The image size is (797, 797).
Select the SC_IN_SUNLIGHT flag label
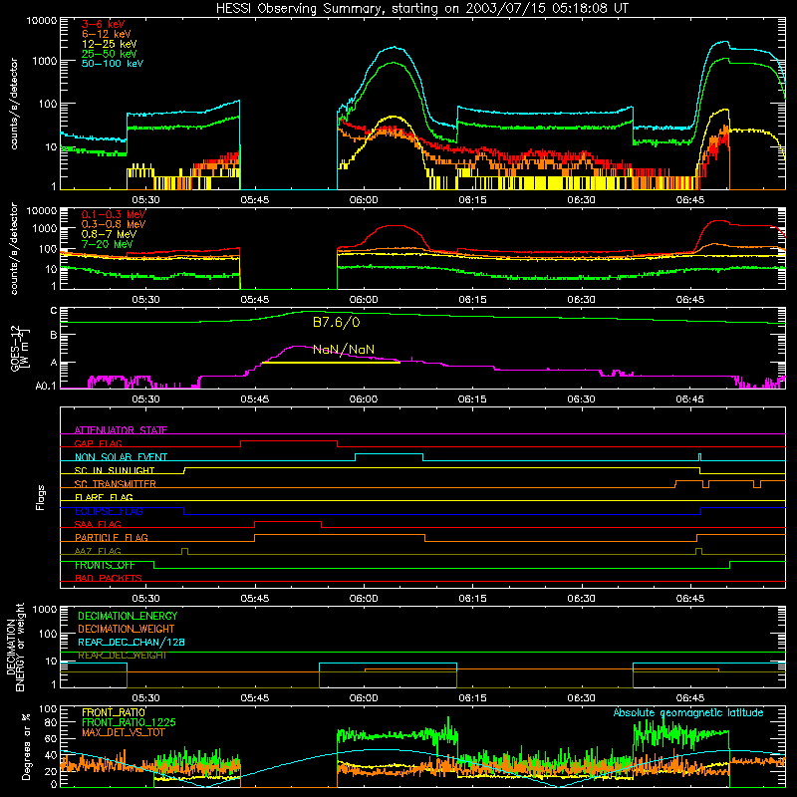click(115, 470)
